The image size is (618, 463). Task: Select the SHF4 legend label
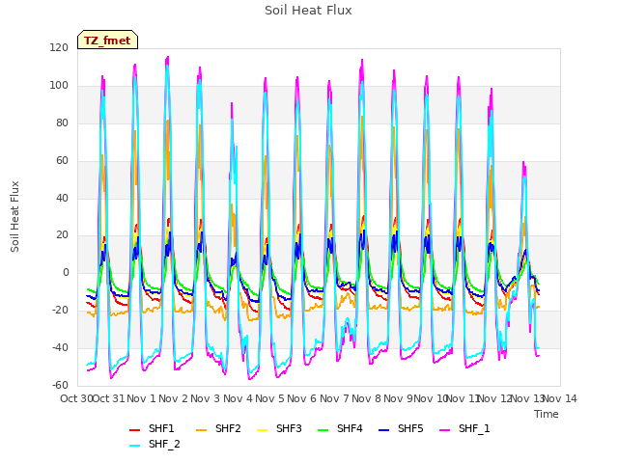[350, 428]
